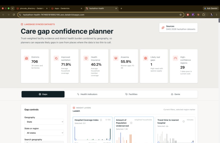This screenshot has width=220, height=143.
Task: Open the State or region All states dropdown
Action: (x=44, y=133)
